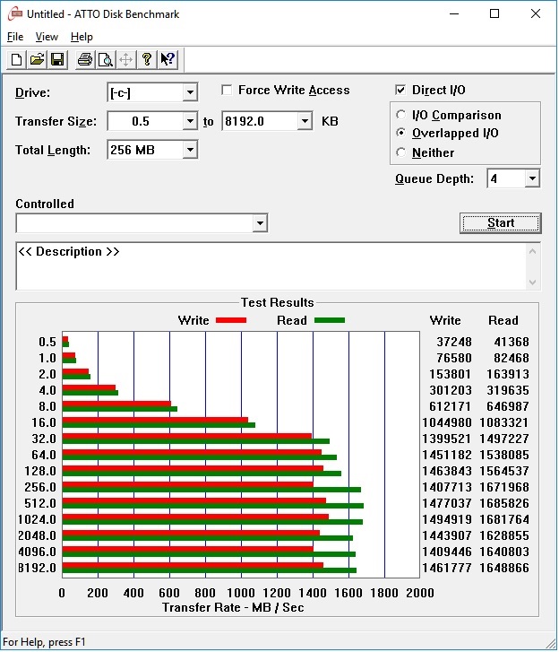
Task: Click the Start benchmark button
Action: tap(501, 223)
